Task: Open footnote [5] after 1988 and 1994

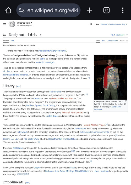Action: click(x=91, y=161)
